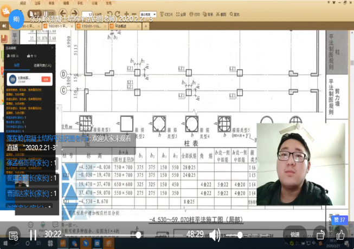The height and width of the screenshot is (249, 354).
Task: Click the 赞 37 likes badge
Action: 339,219
